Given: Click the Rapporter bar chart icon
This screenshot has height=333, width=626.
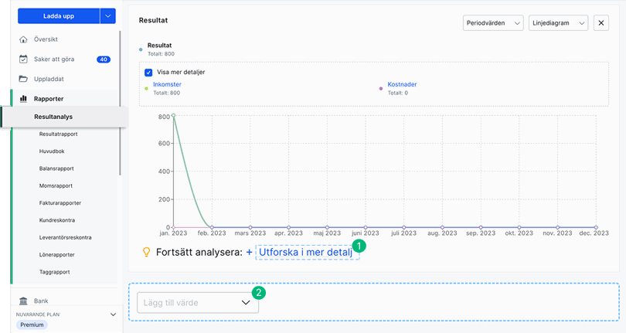Looking at the screenshot, I should pos(23,99).
